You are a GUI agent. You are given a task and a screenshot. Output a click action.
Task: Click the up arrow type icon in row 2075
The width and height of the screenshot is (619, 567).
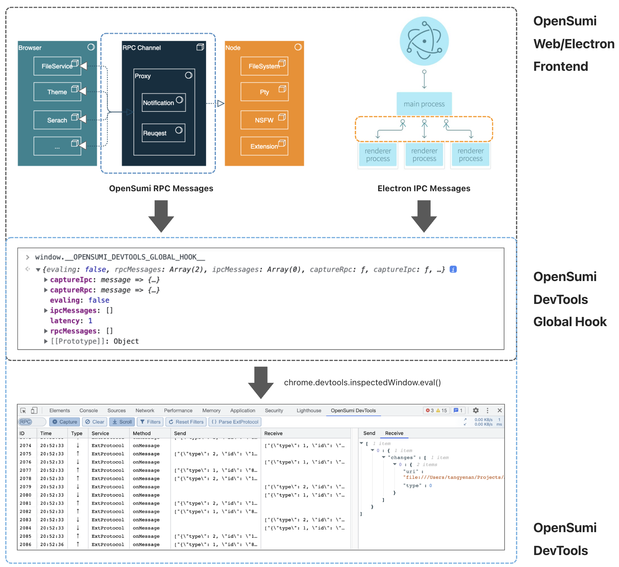[x=78, y=454]
